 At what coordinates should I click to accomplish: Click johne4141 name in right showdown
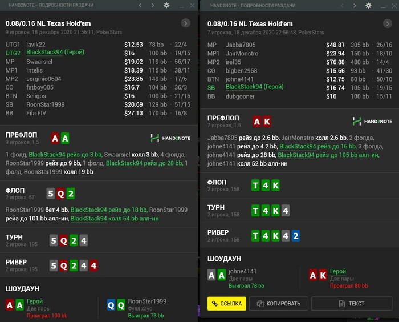[x=242, y=271]
